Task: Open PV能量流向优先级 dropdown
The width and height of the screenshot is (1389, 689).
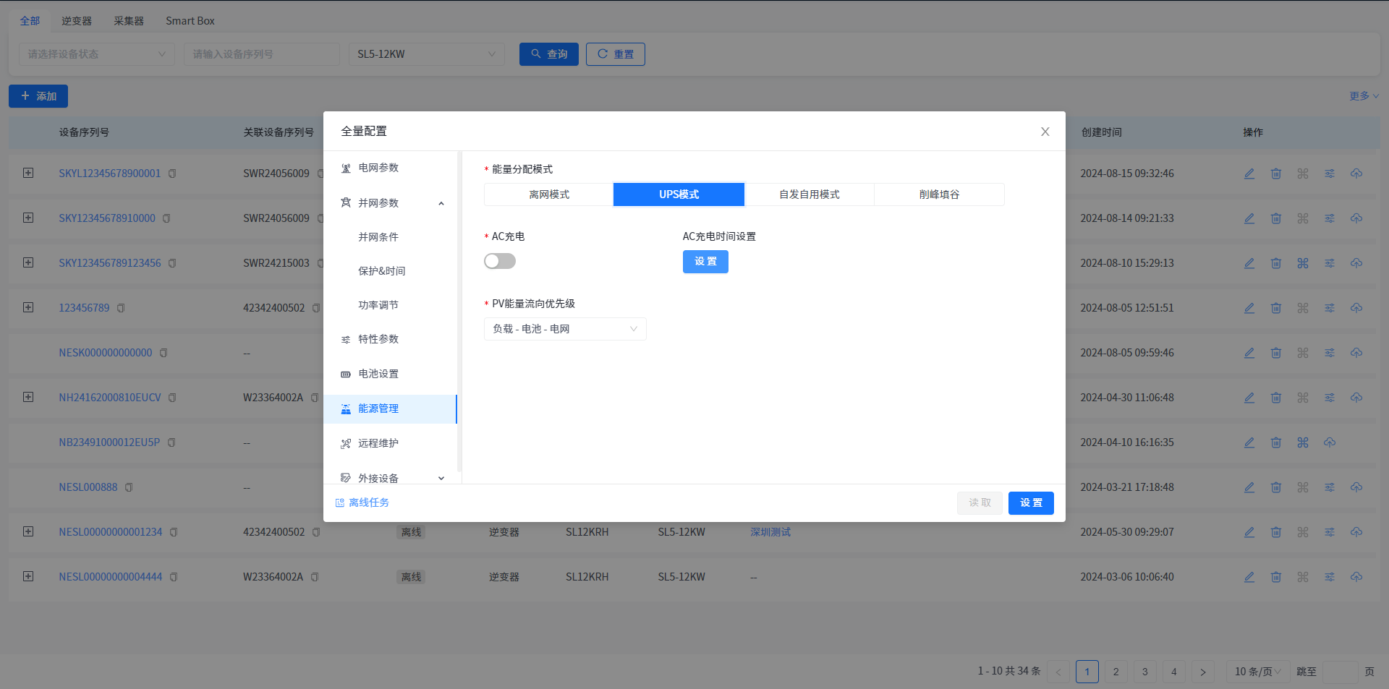Action: point(565,329)
